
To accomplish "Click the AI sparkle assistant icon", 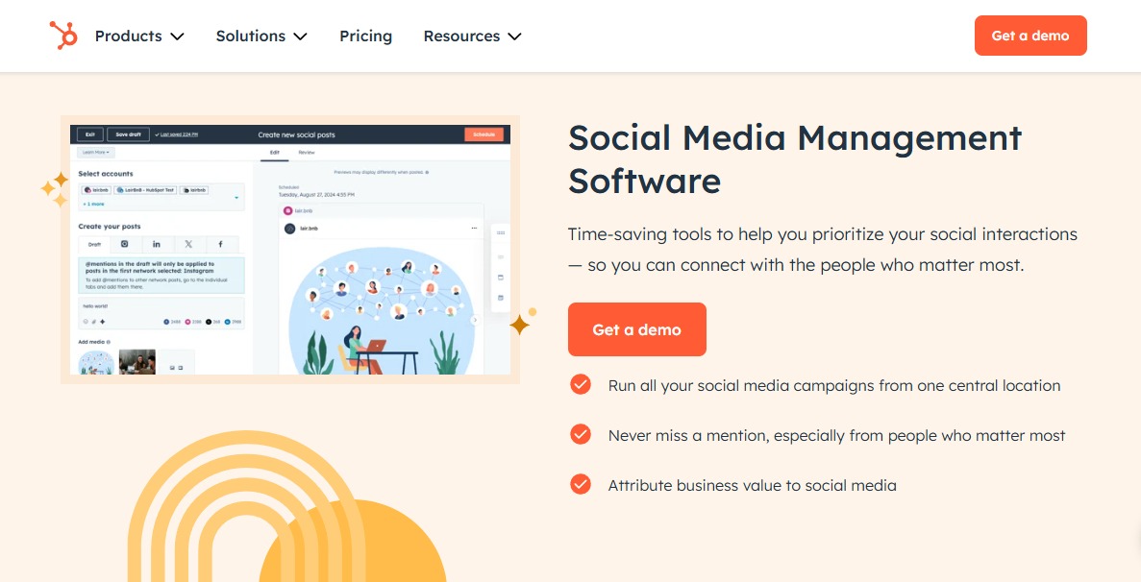I will (x=103, y=322).
